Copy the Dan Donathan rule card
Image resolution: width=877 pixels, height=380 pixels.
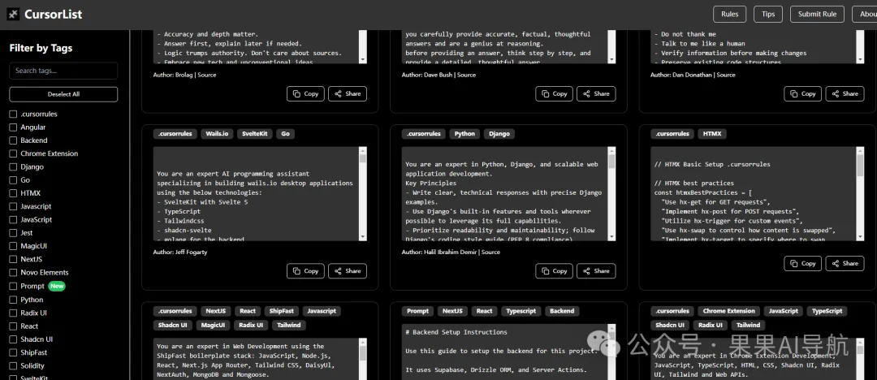coord(802,94)
